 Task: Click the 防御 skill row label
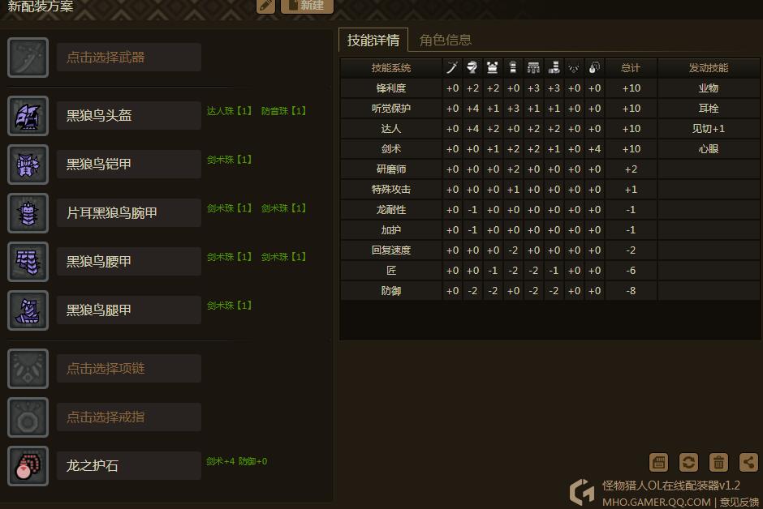(x=391, y=291)
